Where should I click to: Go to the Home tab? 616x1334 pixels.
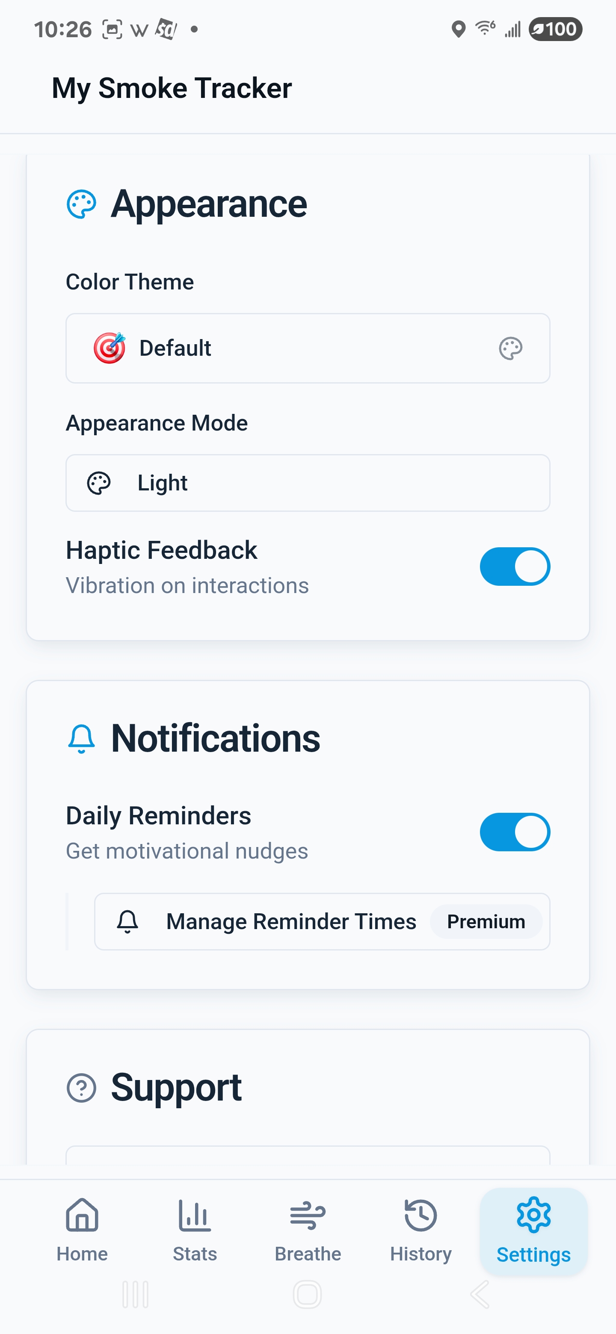82,1231
